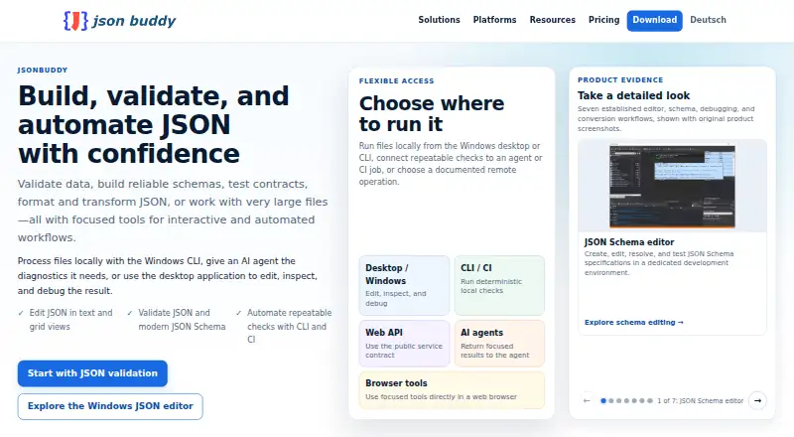Open the Browser tools card
Screen dimensions: 794x437
tap(452, 390)
